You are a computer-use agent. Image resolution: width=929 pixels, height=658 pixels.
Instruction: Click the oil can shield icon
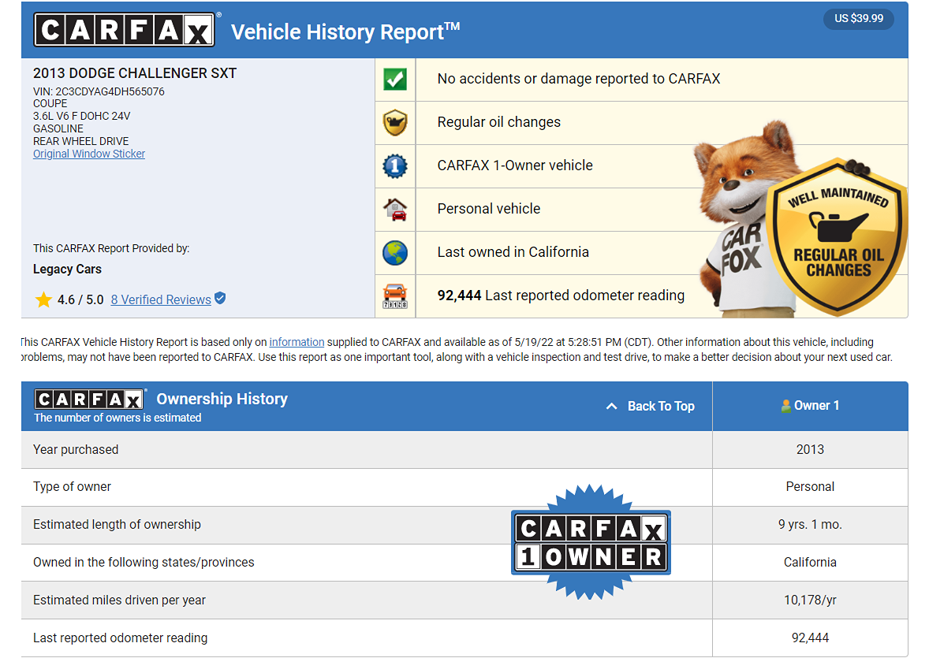click(394, 123)
